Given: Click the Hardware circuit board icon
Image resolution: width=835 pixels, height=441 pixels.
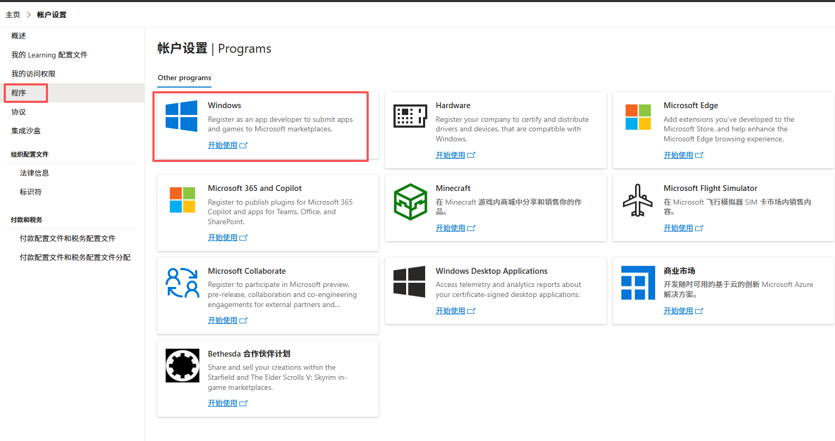Looking at the screenshot, I should (x=410, y=116).
